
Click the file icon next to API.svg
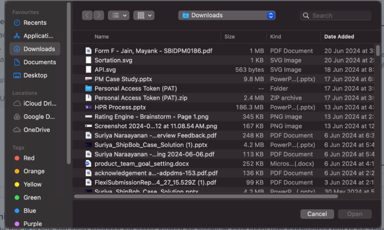coord(89,70)
